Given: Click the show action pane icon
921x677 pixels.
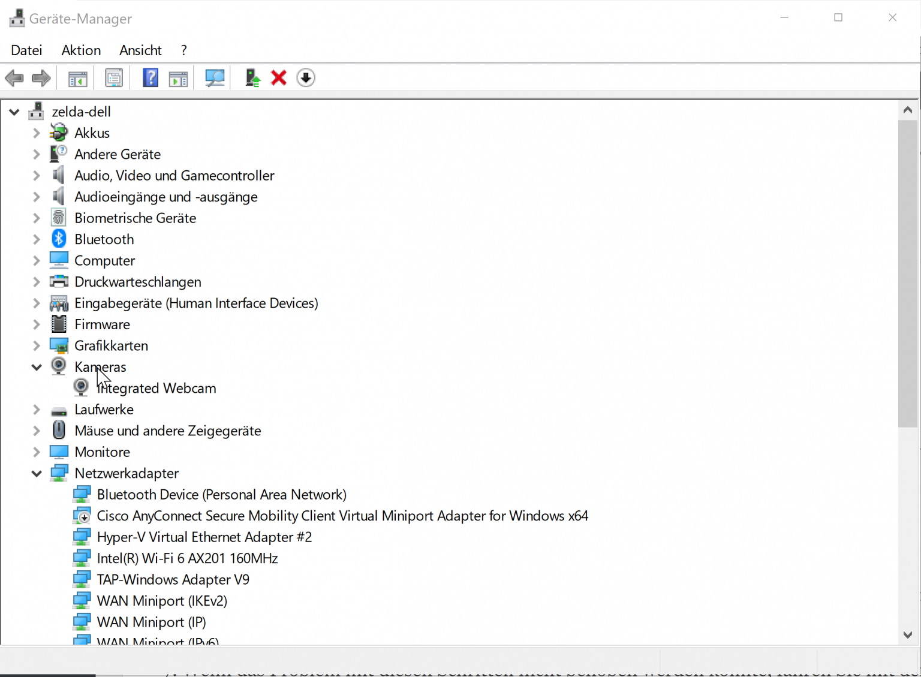Looking at the screenshot, I should [178, 77].
